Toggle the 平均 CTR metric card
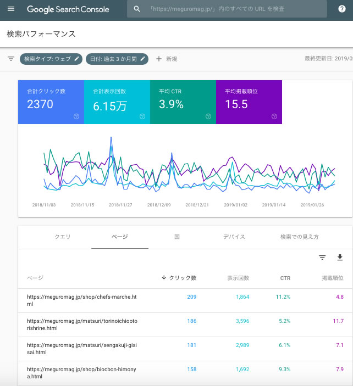353x386 pixels. coord(183,102)
